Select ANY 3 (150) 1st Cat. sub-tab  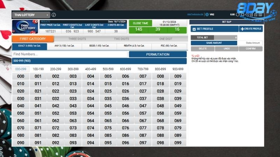click(64, 46)
